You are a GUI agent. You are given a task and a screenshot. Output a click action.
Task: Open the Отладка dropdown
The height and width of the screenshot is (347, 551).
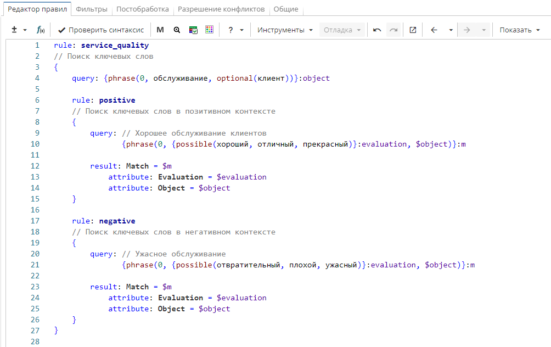coord(342,30)
